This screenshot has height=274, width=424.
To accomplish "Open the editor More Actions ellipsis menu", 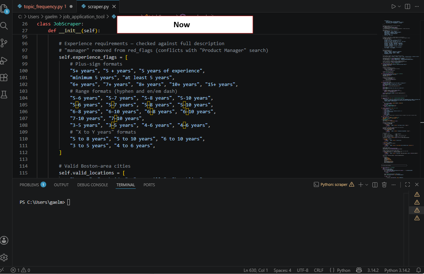I will coord(417,6).
